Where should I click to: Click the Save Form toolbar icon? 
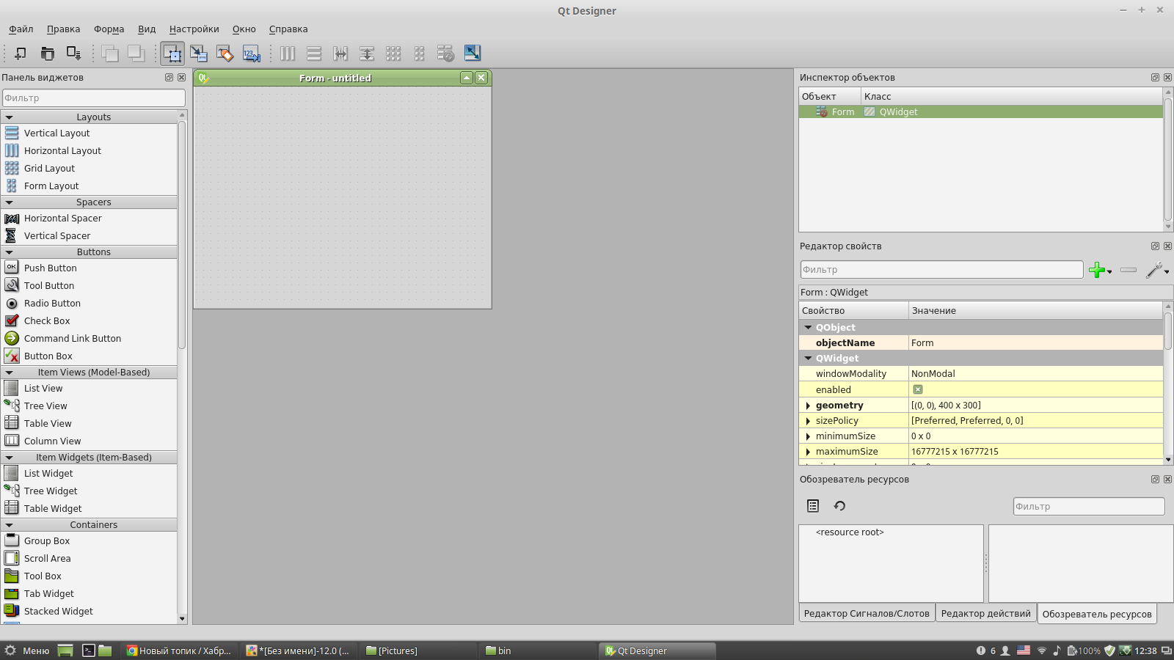point(73,53)
